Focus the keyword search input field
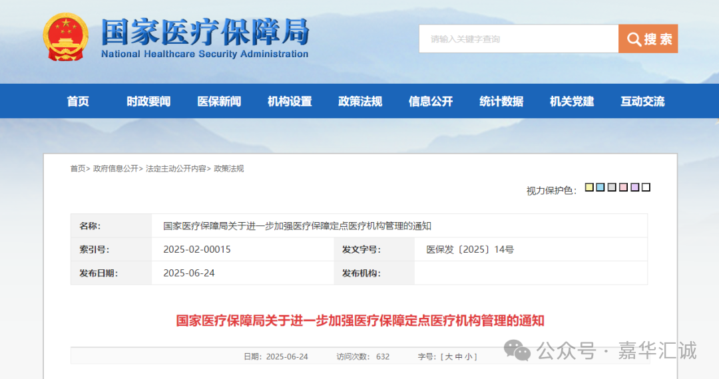719x379 pixels. 519,39
